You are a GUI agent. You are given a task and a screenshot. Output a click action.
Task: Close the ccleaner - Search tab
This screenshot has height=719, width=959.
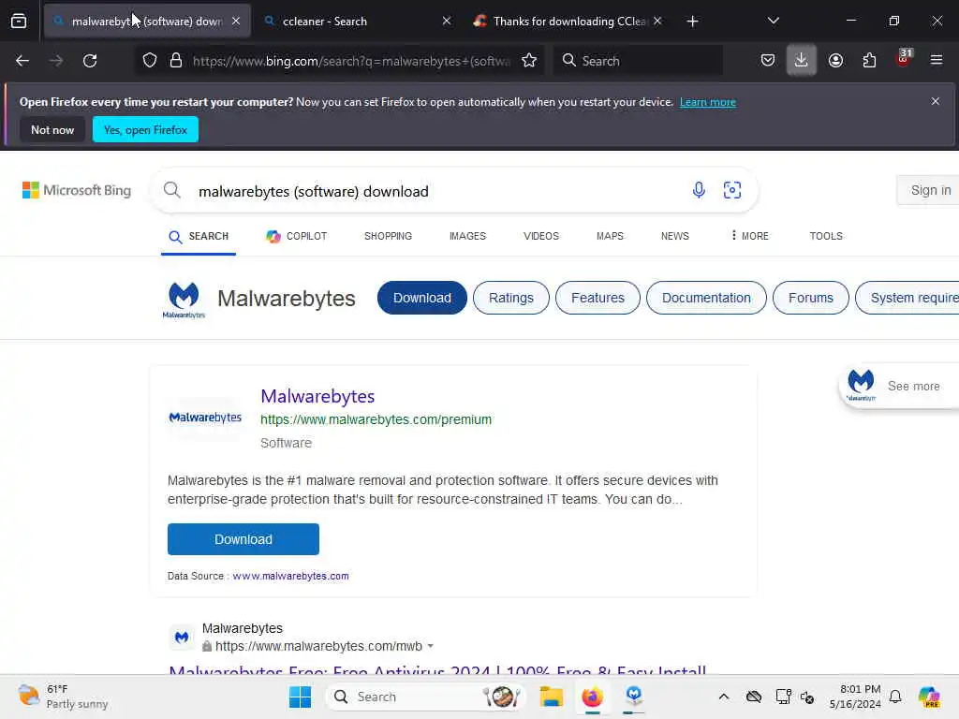tap(447, 22)
